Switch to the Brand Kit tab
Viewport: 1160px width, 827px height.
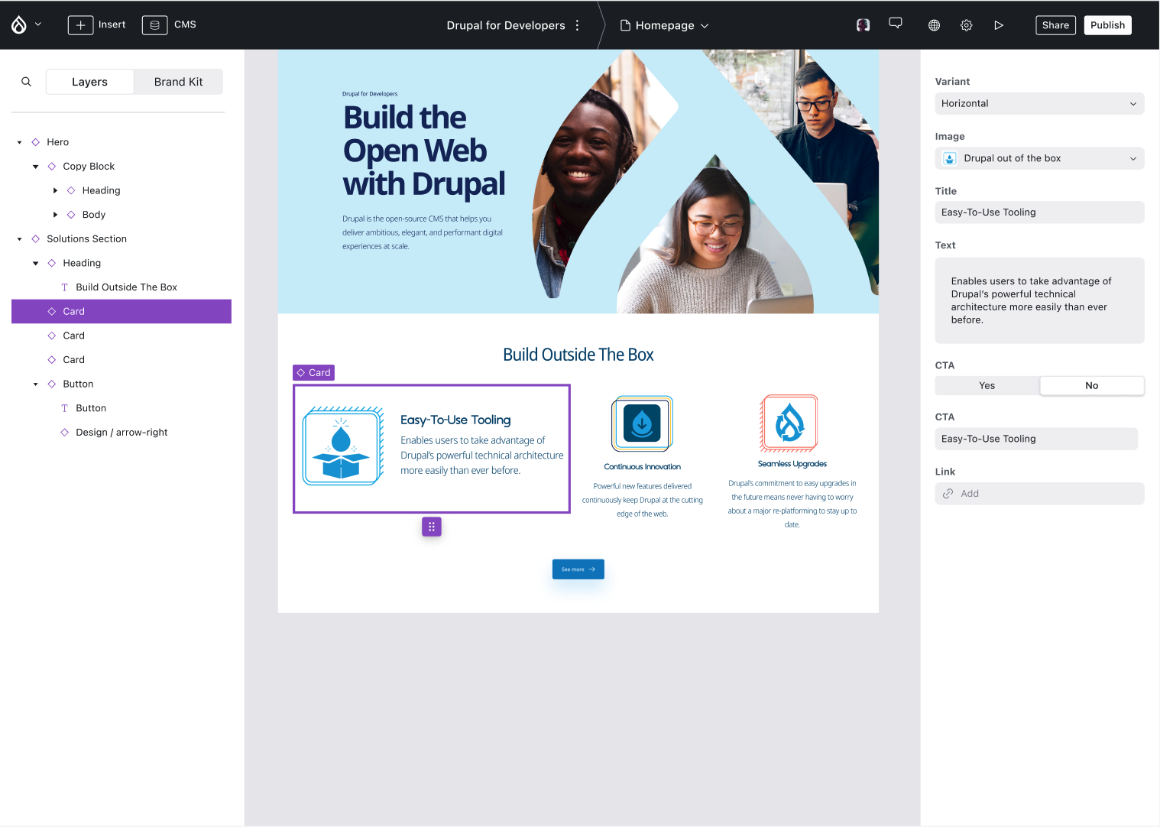[178, 82]
